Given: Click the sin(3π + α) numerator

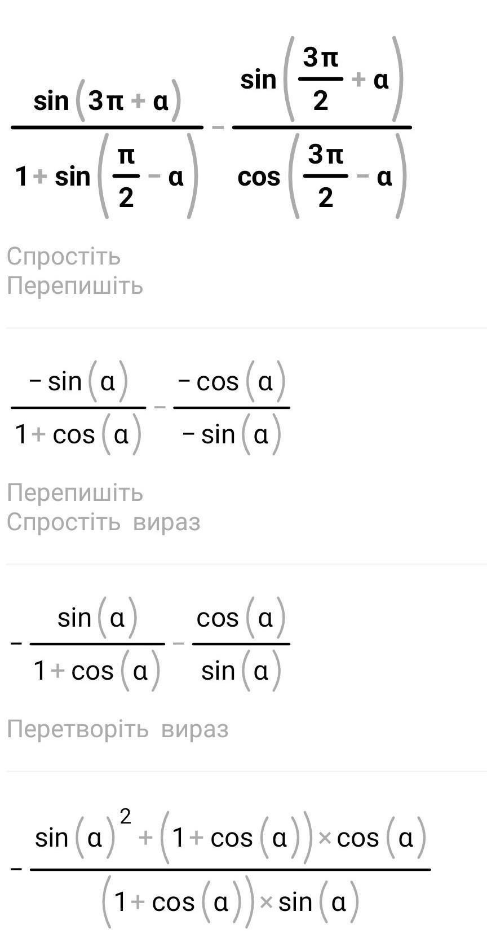Looking at the screenshot, I should coord(107,102).
